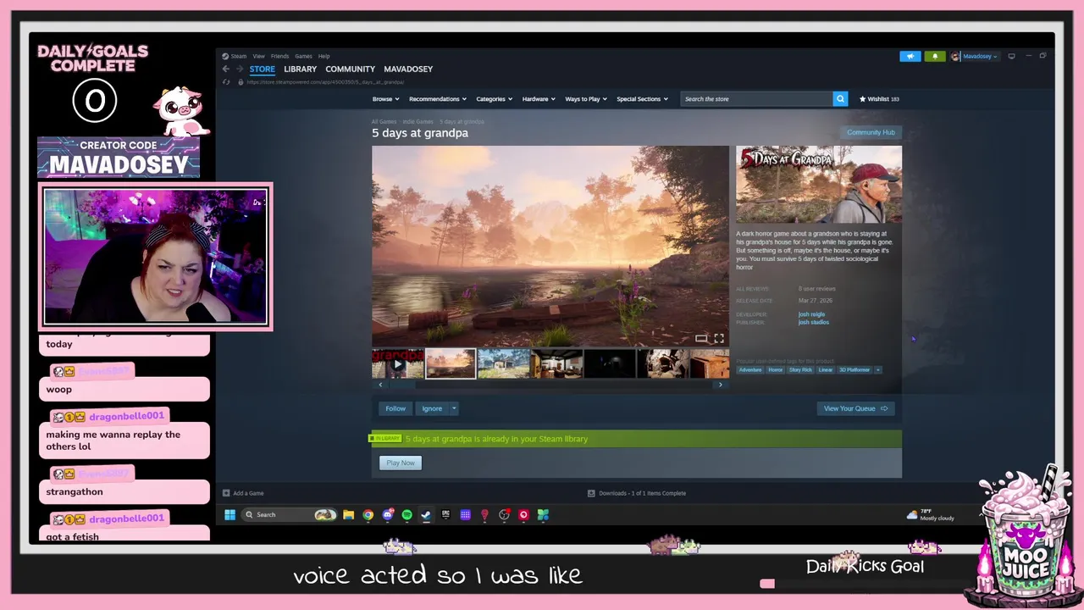Open Epic Games Launcher from the taskbar

pyautogui.click(x=445, y=514)
